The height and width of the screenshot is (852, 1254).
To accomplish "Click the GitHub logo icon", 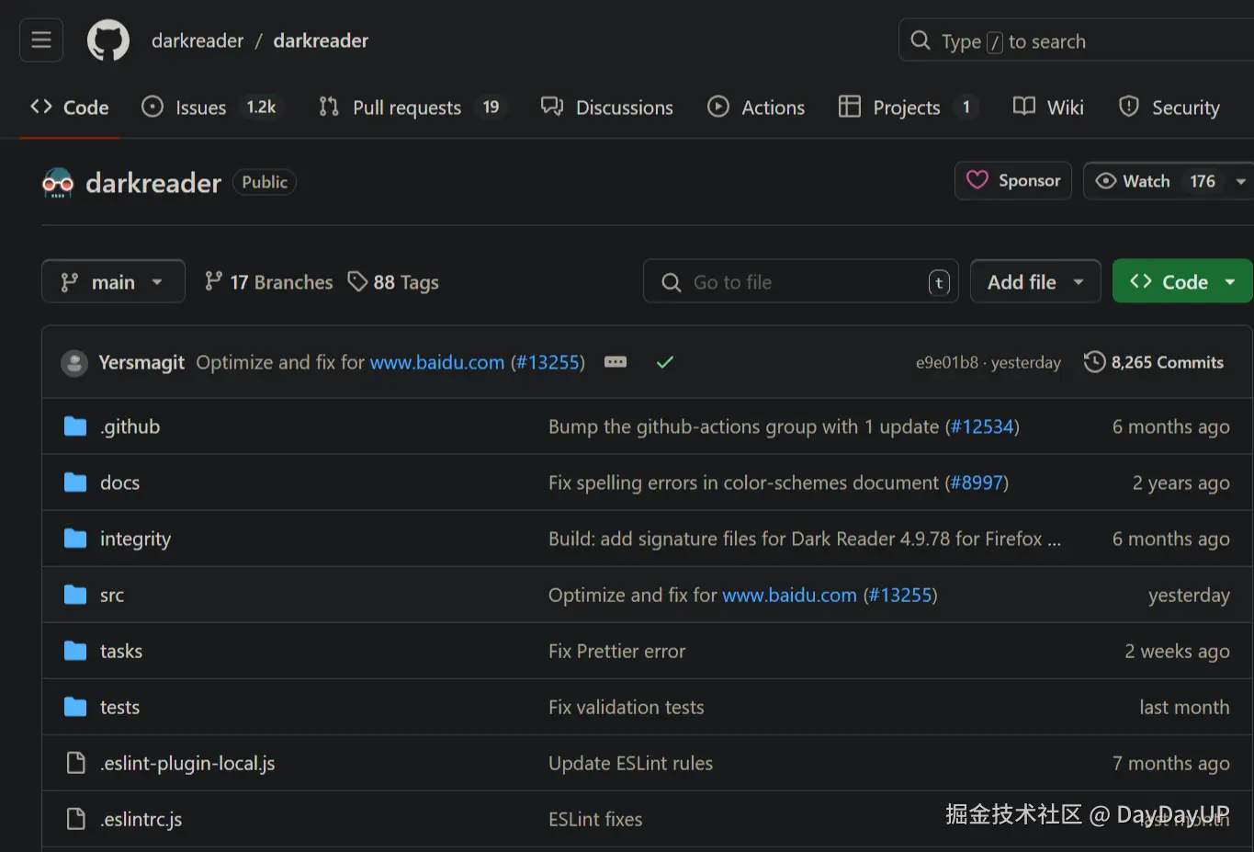I will [108, 40].
